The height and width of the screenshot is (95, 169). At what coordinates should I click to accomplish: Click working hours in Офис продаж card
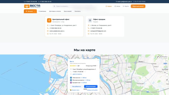pyautogui.click(x=96, y=34)
